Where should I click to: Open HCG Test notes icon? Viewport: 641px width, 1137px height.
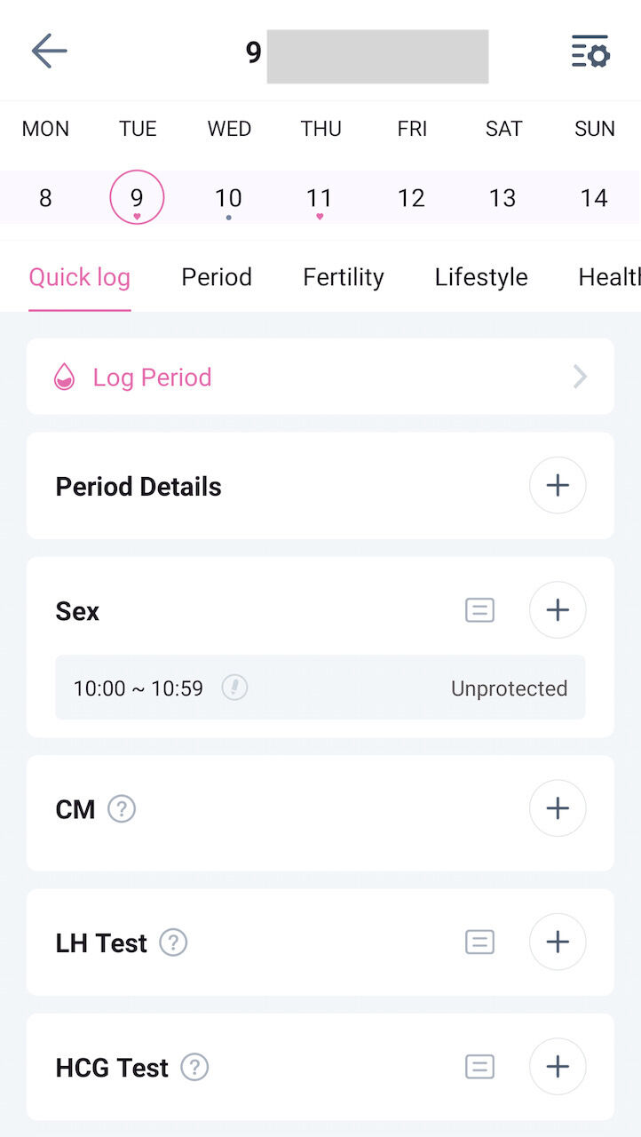point(479,1066)
